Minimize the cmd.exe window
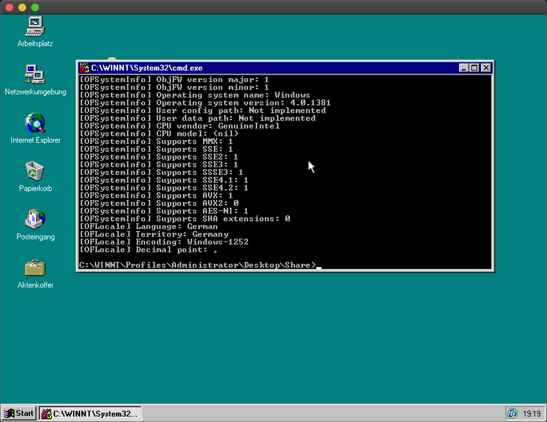The height and width of the screenshot is (422, 547). point(464,68)
